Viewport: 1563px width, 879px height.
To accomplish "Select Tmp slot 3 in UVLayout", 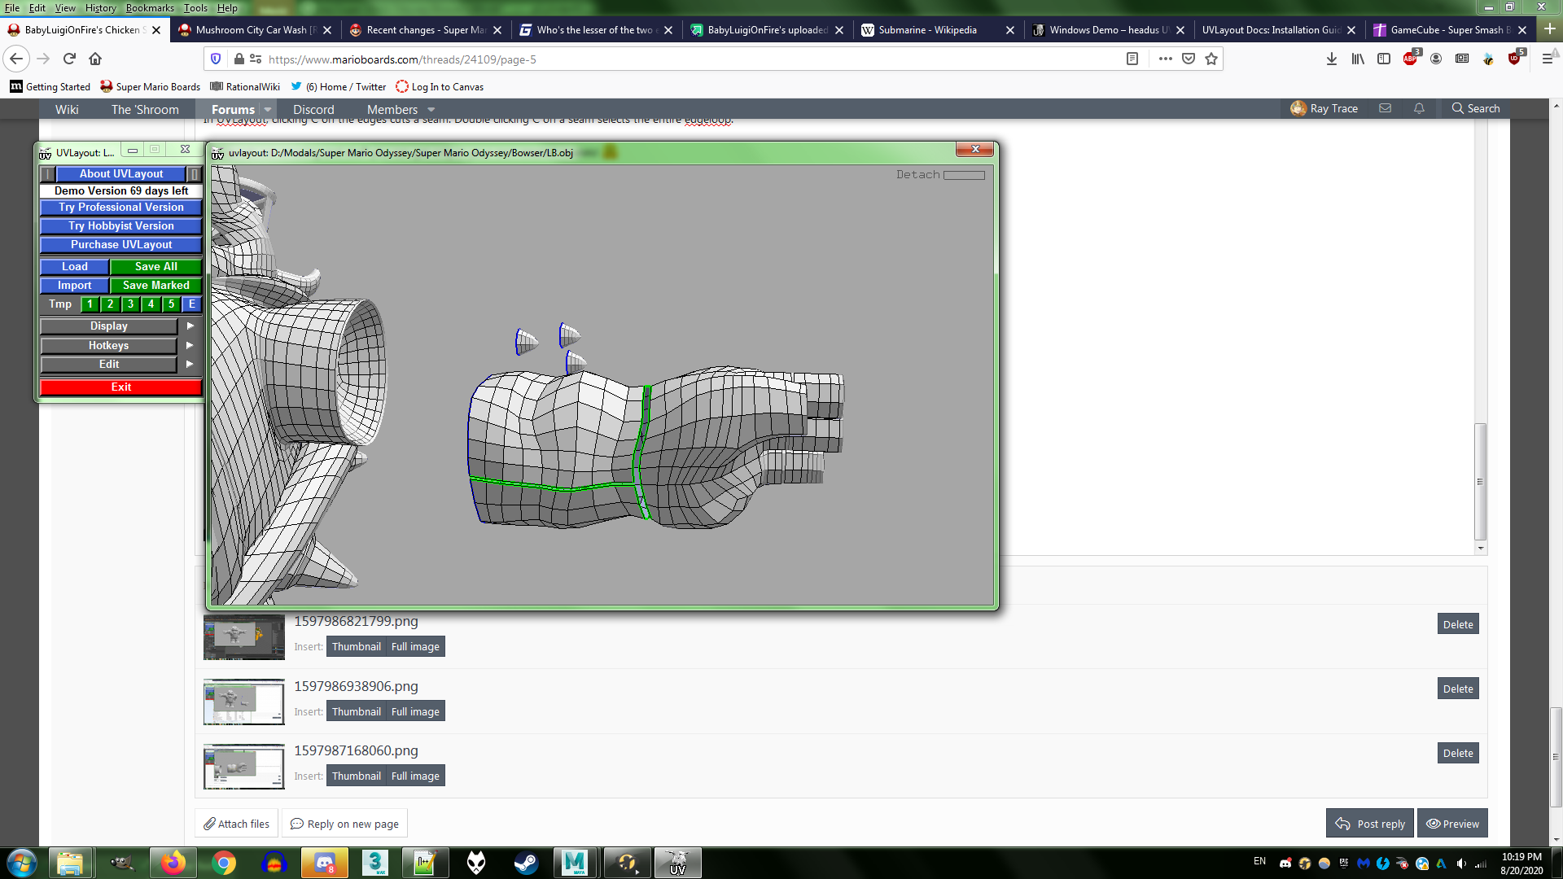I will (130, 304).
